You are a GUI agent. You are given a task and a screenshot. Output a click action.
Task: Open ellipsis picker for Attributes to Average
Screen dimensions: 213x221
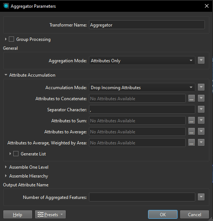pos(191,131)
